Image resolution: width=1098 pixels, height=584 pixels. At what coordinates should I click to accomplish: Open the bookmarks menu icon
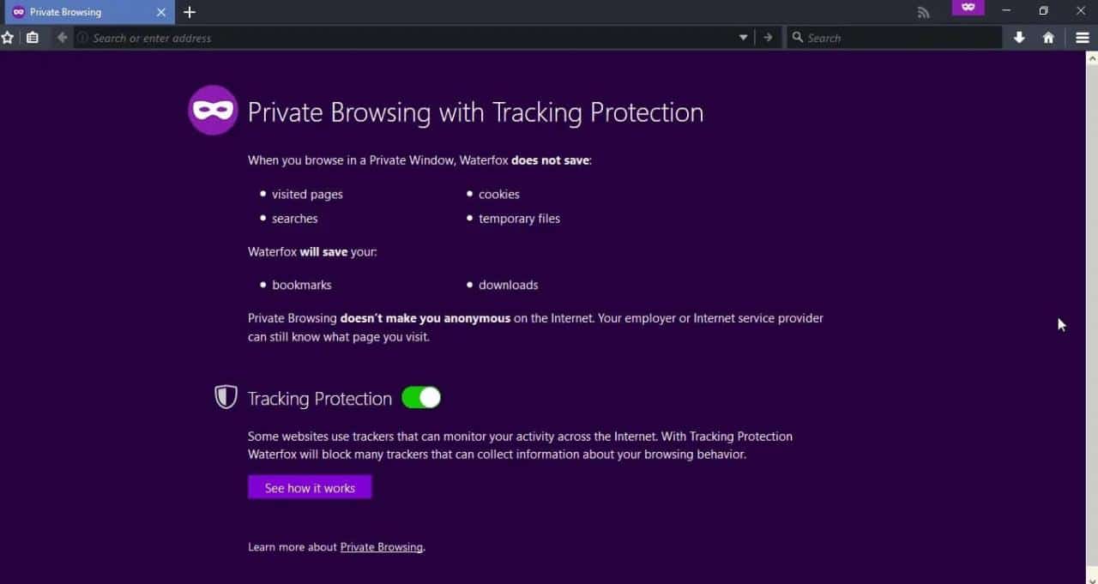click(x=33, y=38)
